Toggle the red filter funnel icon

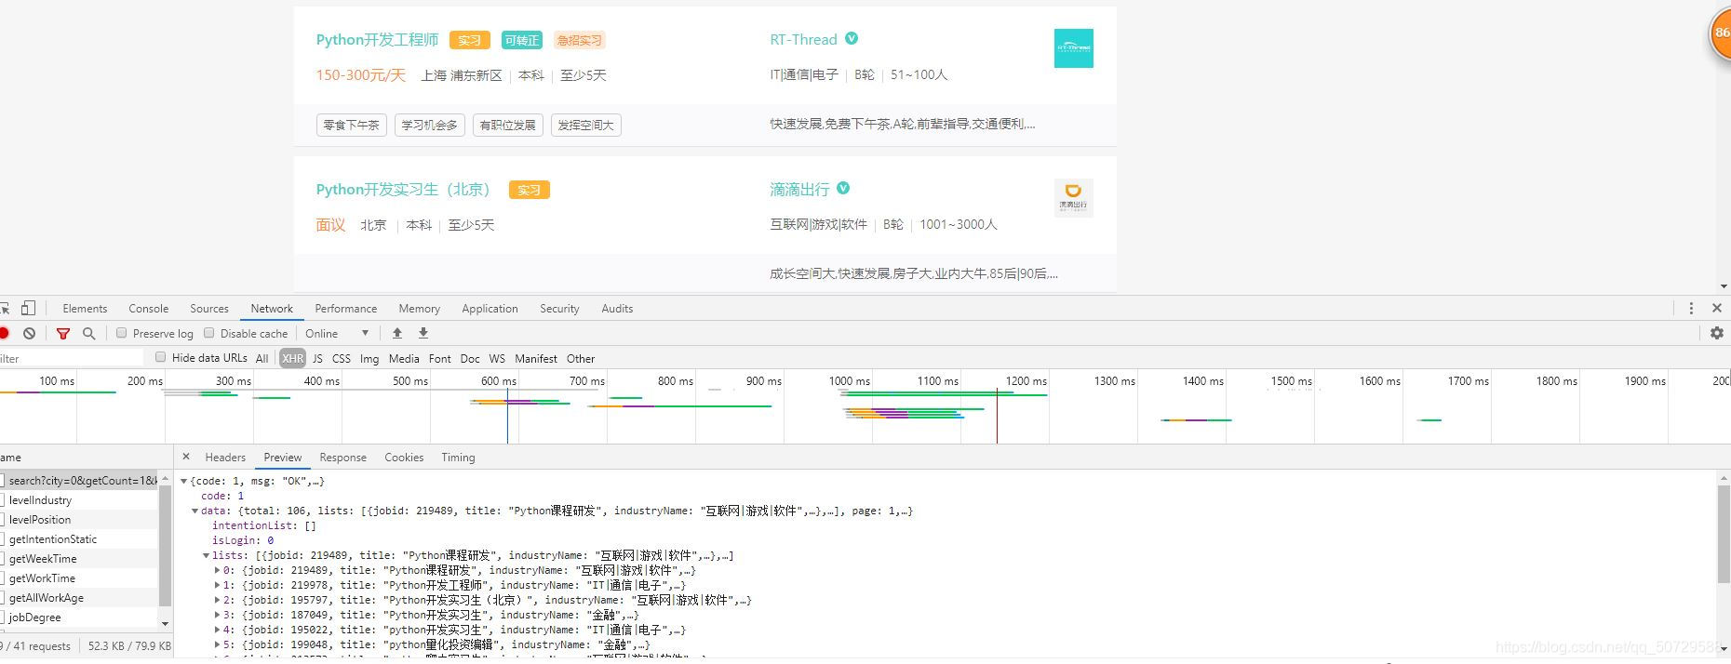pyautogui.click(x=63, y=333)
